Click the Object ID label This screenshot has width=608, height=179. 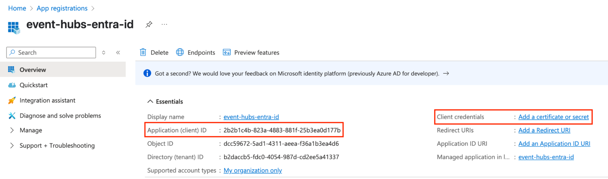[160, 144]
